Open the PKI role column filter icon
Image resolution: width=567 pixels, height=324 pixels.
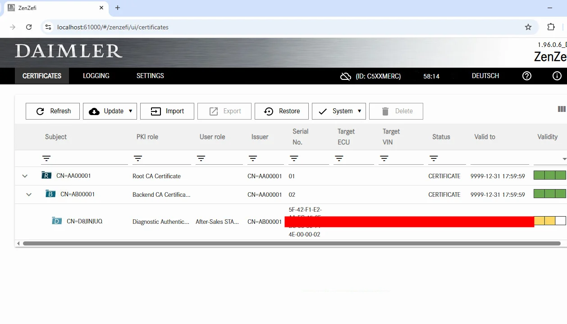click(138, 158)
